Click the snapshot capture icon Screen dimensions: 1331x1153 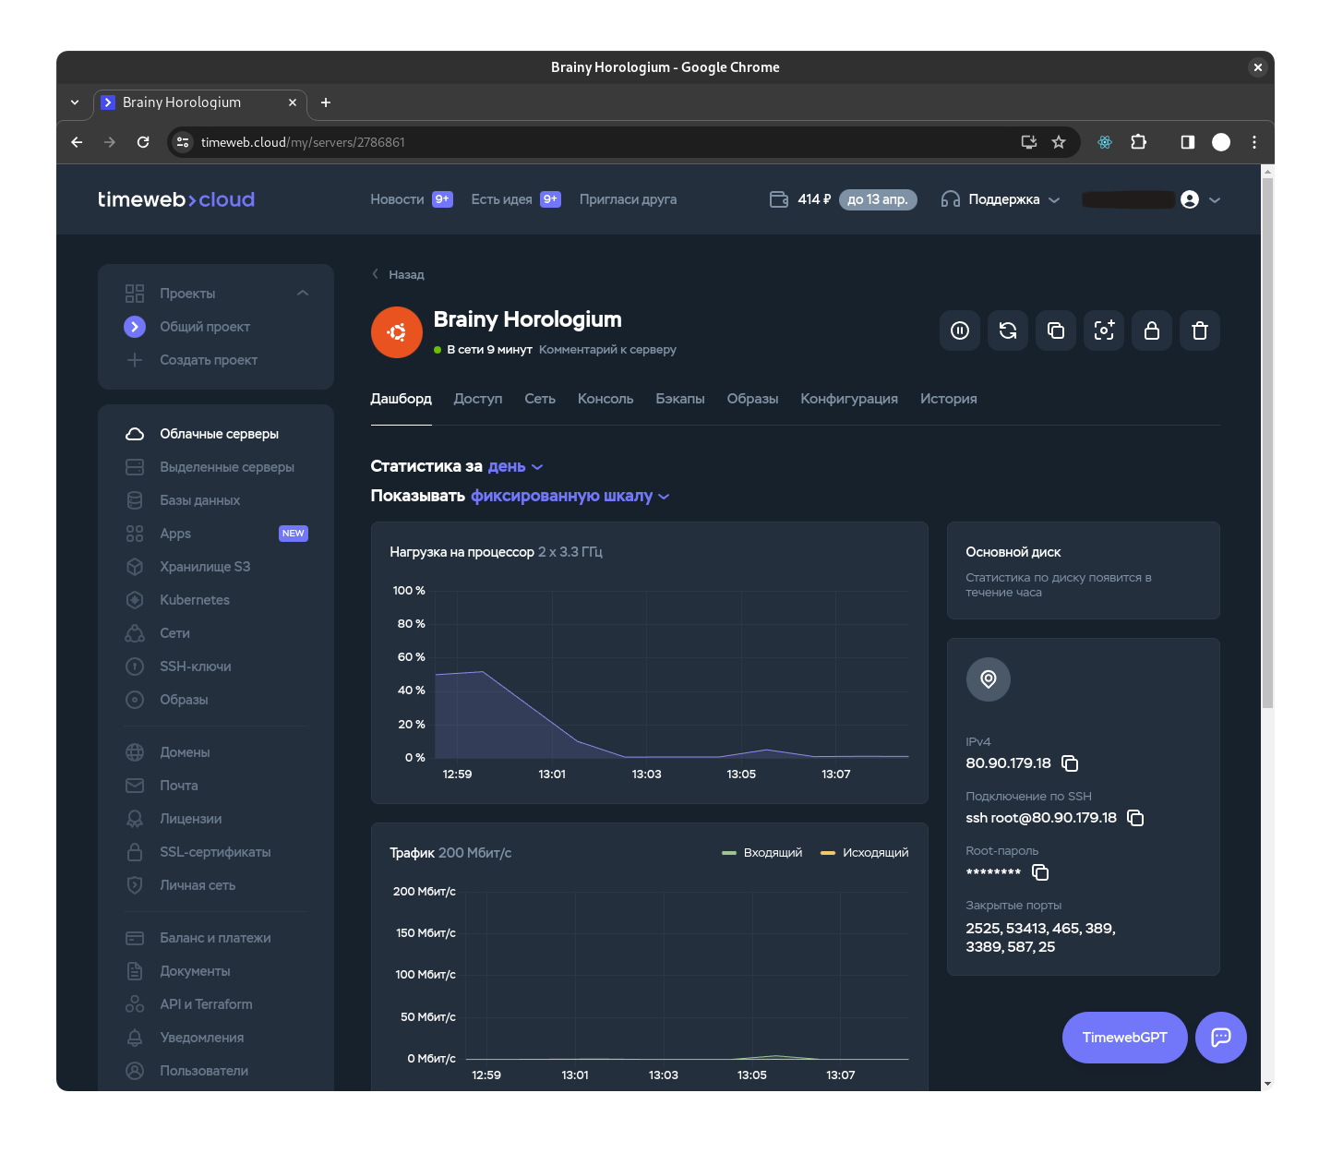tap(1104, 330)
